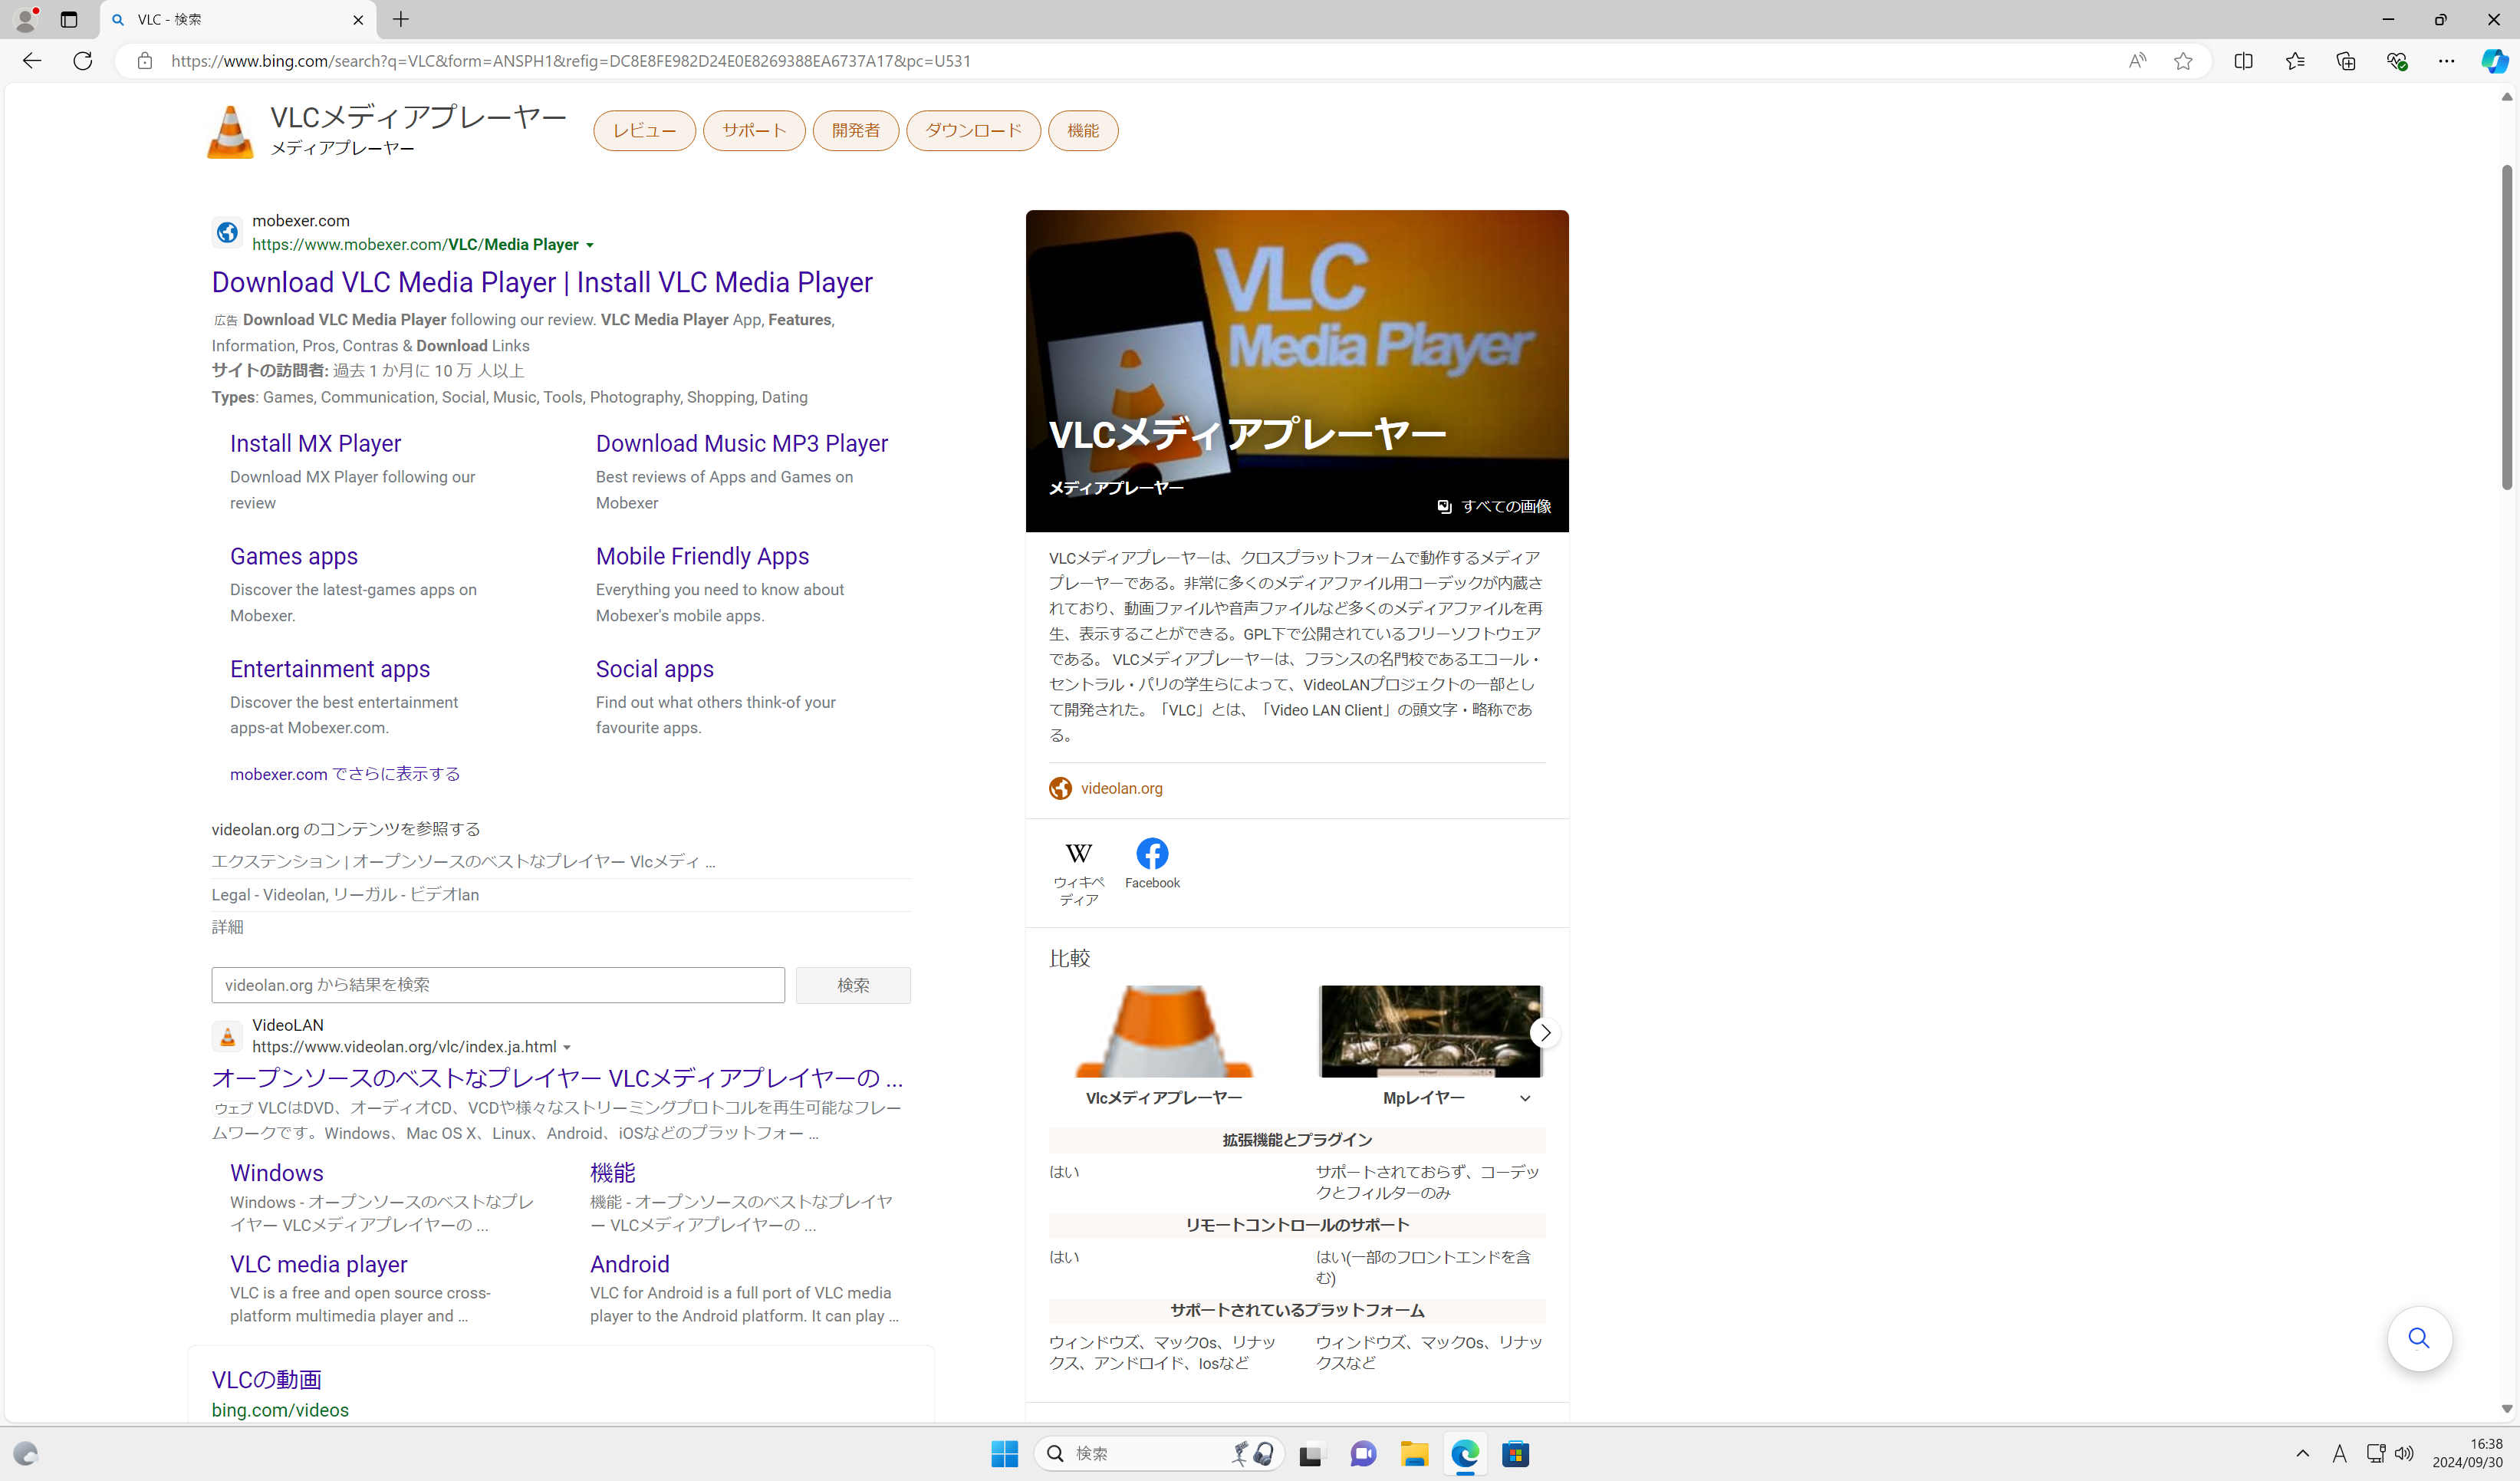Open Microsoft Store from the taskbar

(1515, 1454)
